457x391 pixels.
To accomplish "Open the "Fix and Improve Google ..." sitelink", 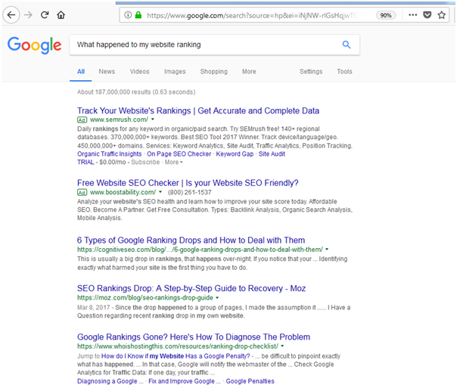I will (x=184, y=381).
